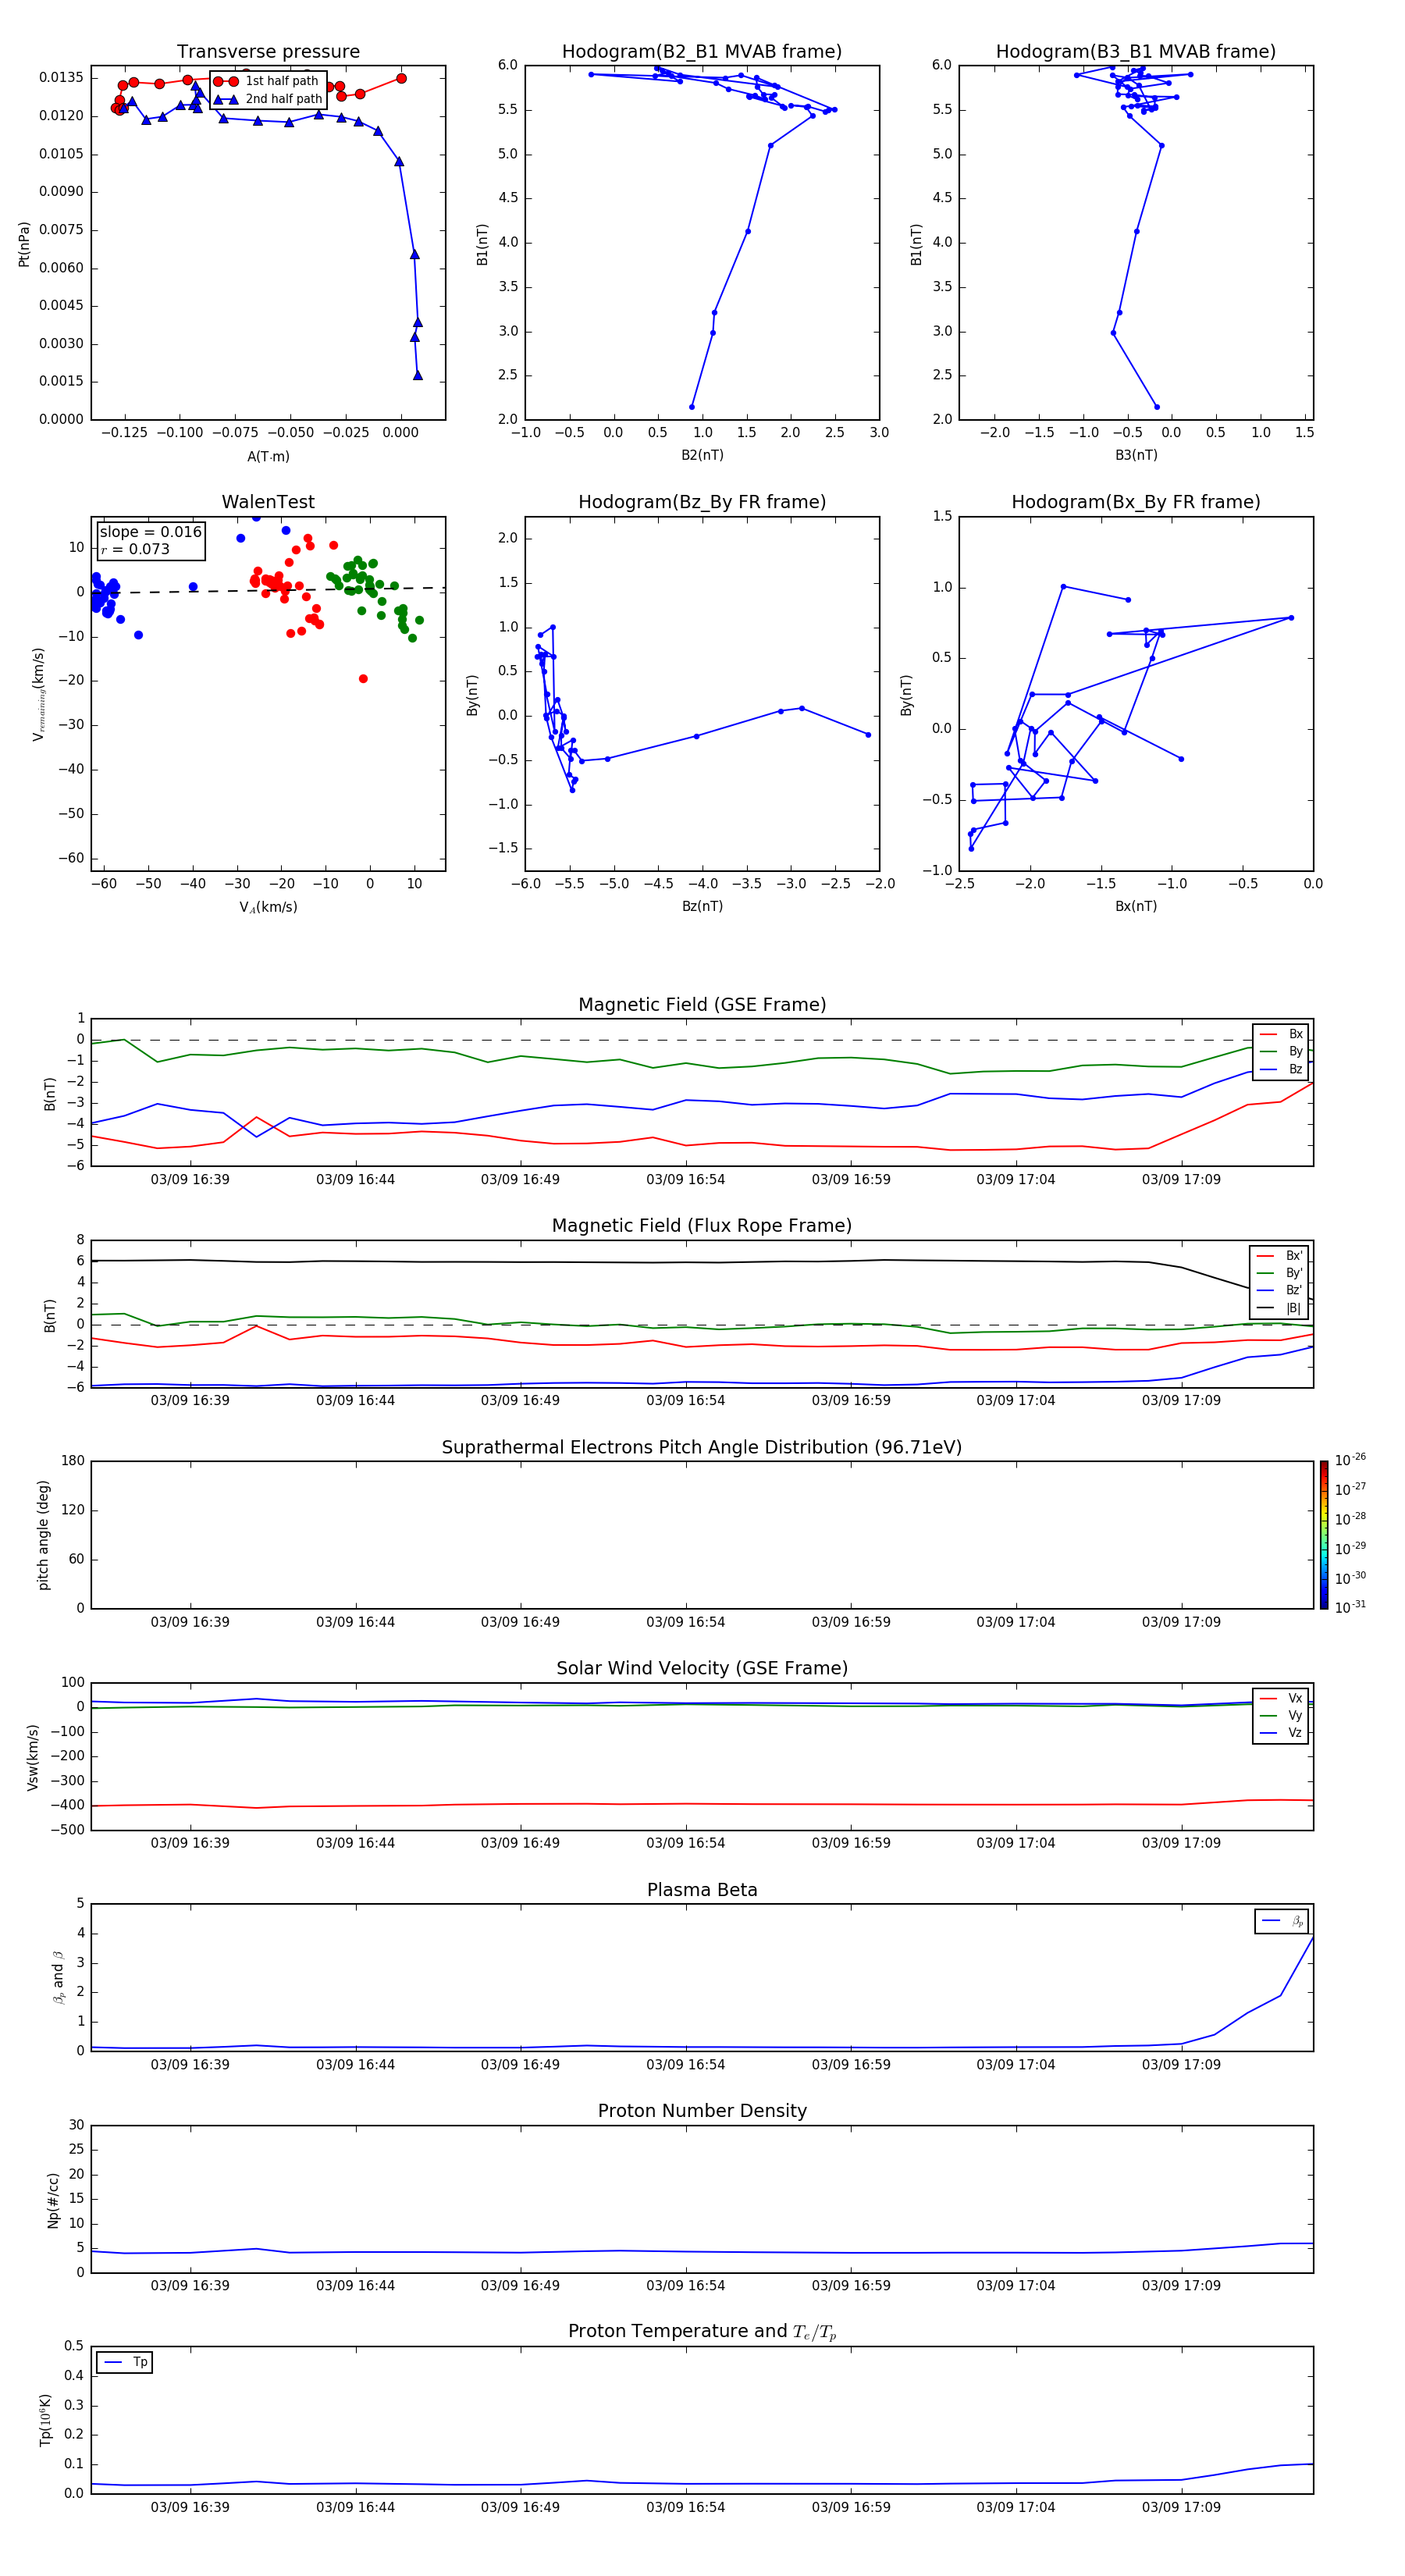The image size is (1405, 2576).
Task: Click "Bz(nT)" x-axis label under FR hodogram
Action: [702, 906]
